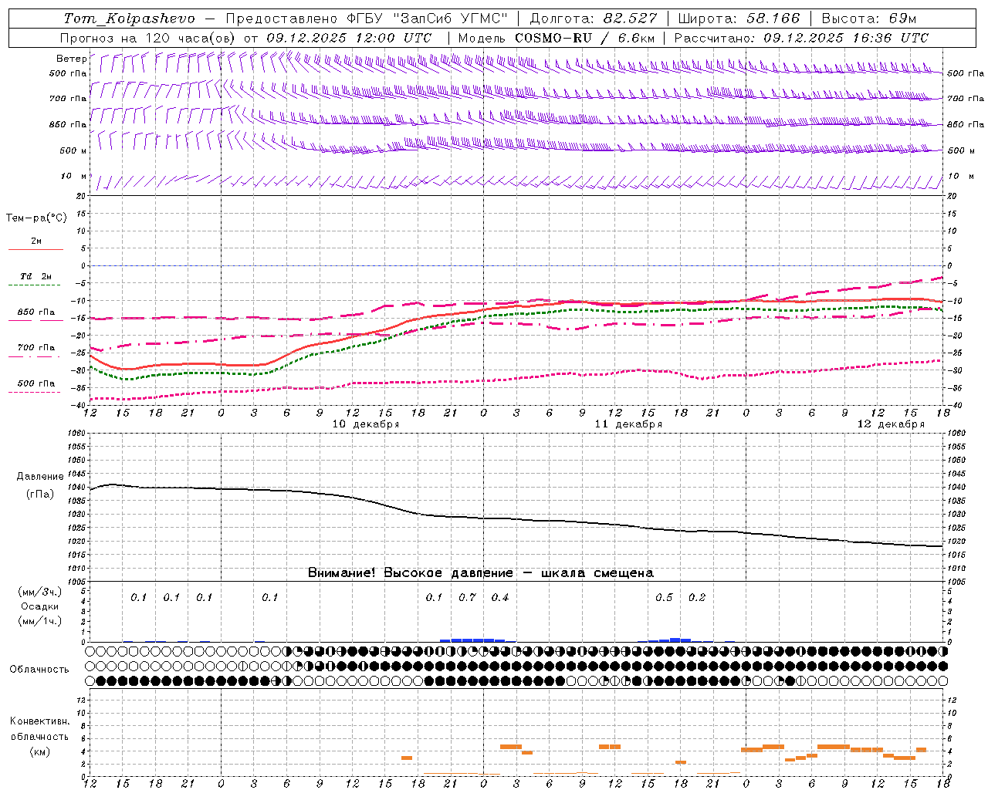The width and height of the screenshot is (988, 790).
Task: Click the Tom_Kolpashevo station title
Action: 129,19
